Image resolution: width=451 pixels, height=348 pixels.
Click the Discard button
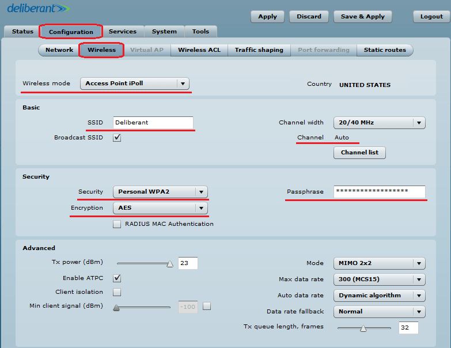point(309,17)
